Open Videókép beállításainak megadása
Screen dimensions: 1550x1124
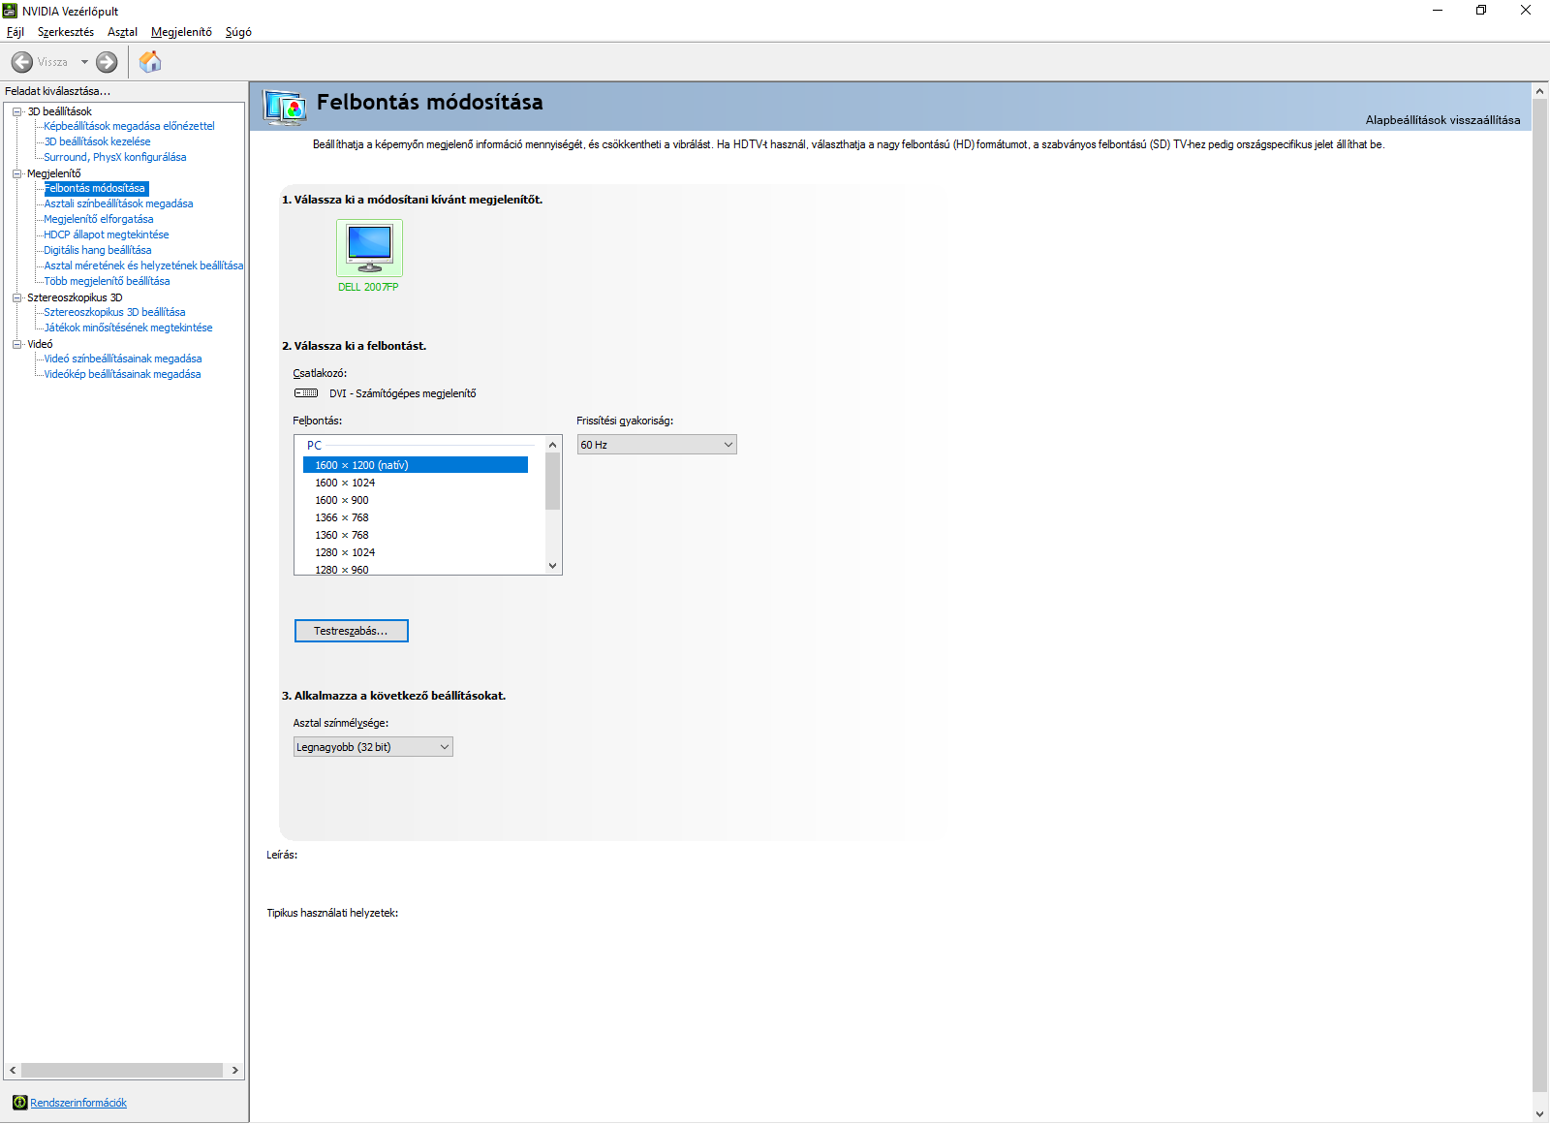(x=122, y=374)
